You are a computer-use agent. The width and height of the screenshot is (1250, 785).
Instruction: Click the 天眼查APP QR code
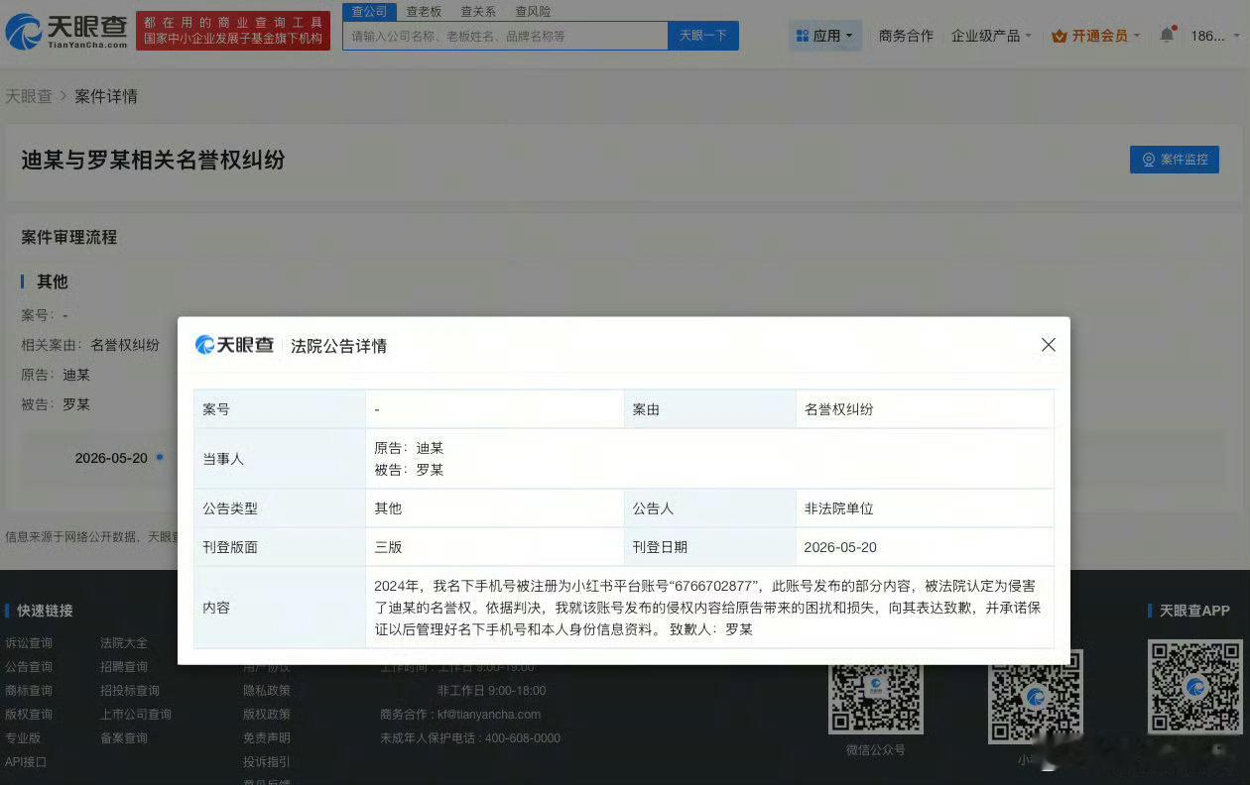(x=1194, y=686)
